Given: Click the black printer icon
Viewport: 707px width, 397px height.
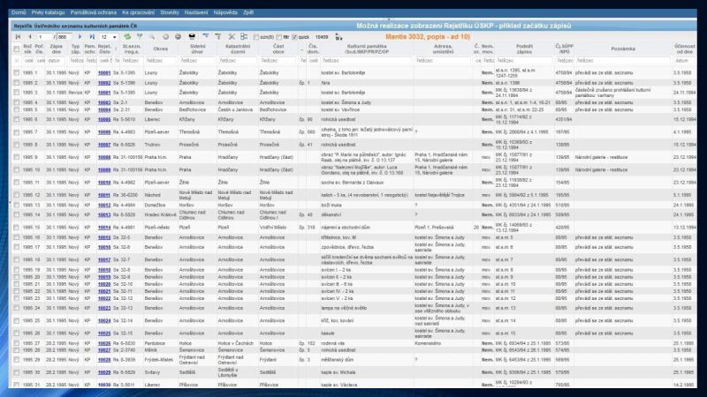Looking at the screenshot, I should point(192,37).
